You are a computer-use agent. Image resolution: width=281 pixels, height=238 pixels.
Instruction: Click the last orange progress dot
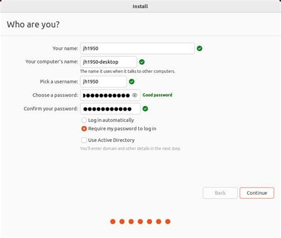[x=168, y=221]
